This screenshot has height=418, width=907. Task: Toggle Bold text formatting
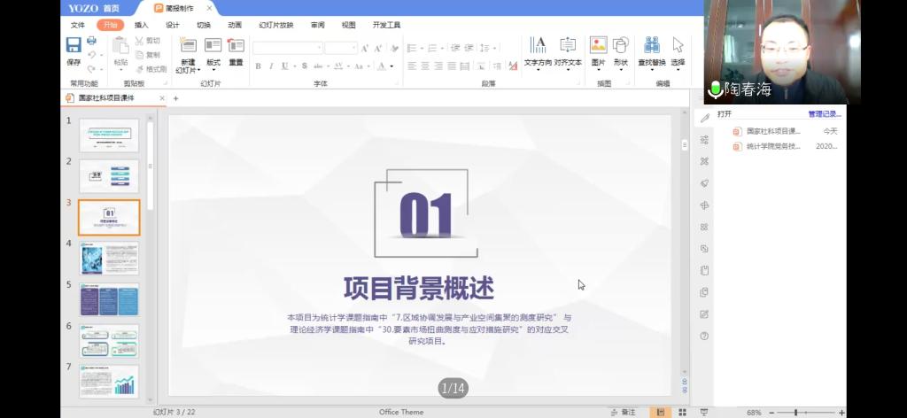click(x=258, y=66)
